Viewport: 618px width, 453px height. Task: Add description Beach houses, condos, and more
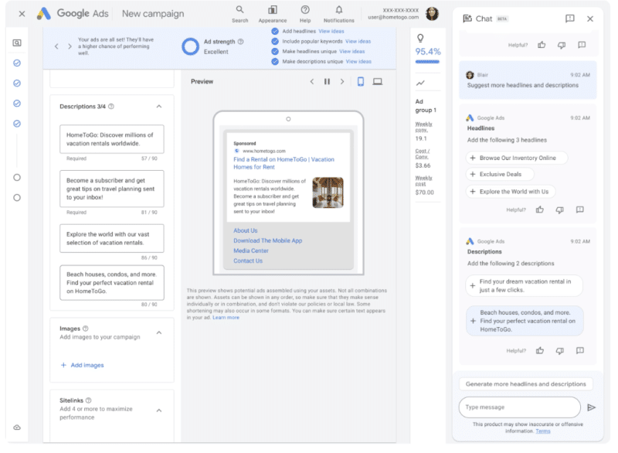click(x=525, y=321)
